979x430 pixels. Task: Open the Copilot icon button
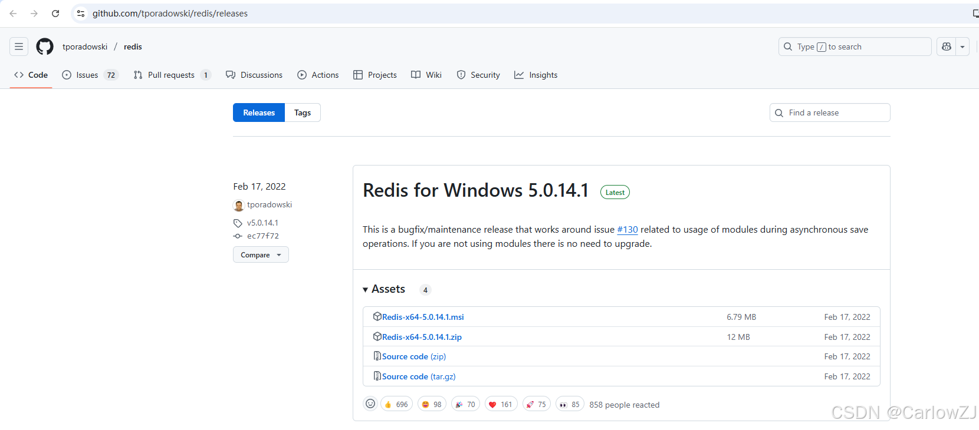(x=947, y=47)
